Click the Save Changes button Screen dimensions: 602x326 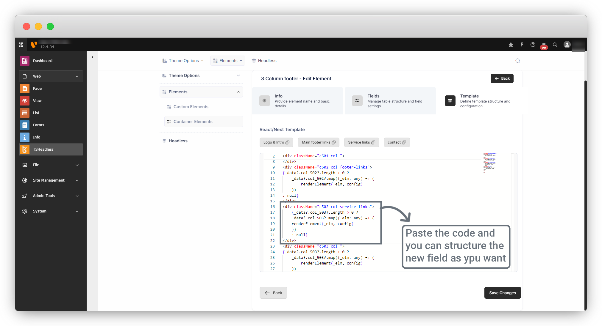502,293
